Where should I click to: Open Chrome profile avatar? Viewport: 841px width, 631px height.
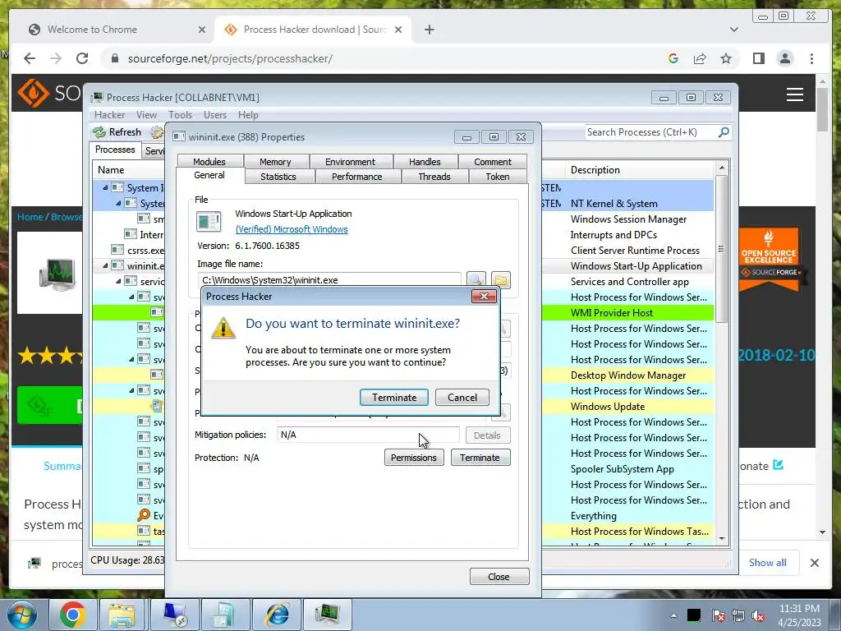[784, 58]
